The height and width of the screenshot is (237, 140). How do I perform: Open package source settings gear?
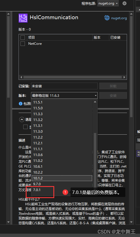tap(124, 3)
